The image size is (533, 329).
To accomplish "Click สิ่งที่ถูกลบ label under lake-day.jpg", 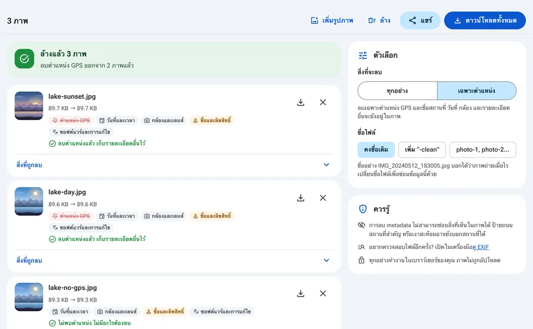I will (29, 261).
